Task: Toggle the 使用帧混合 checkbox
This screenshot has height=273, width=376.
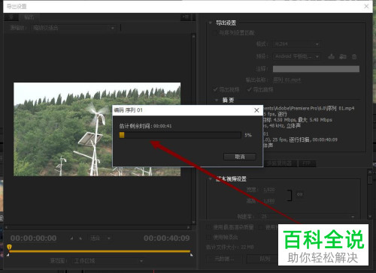Action: coord(209,237)
